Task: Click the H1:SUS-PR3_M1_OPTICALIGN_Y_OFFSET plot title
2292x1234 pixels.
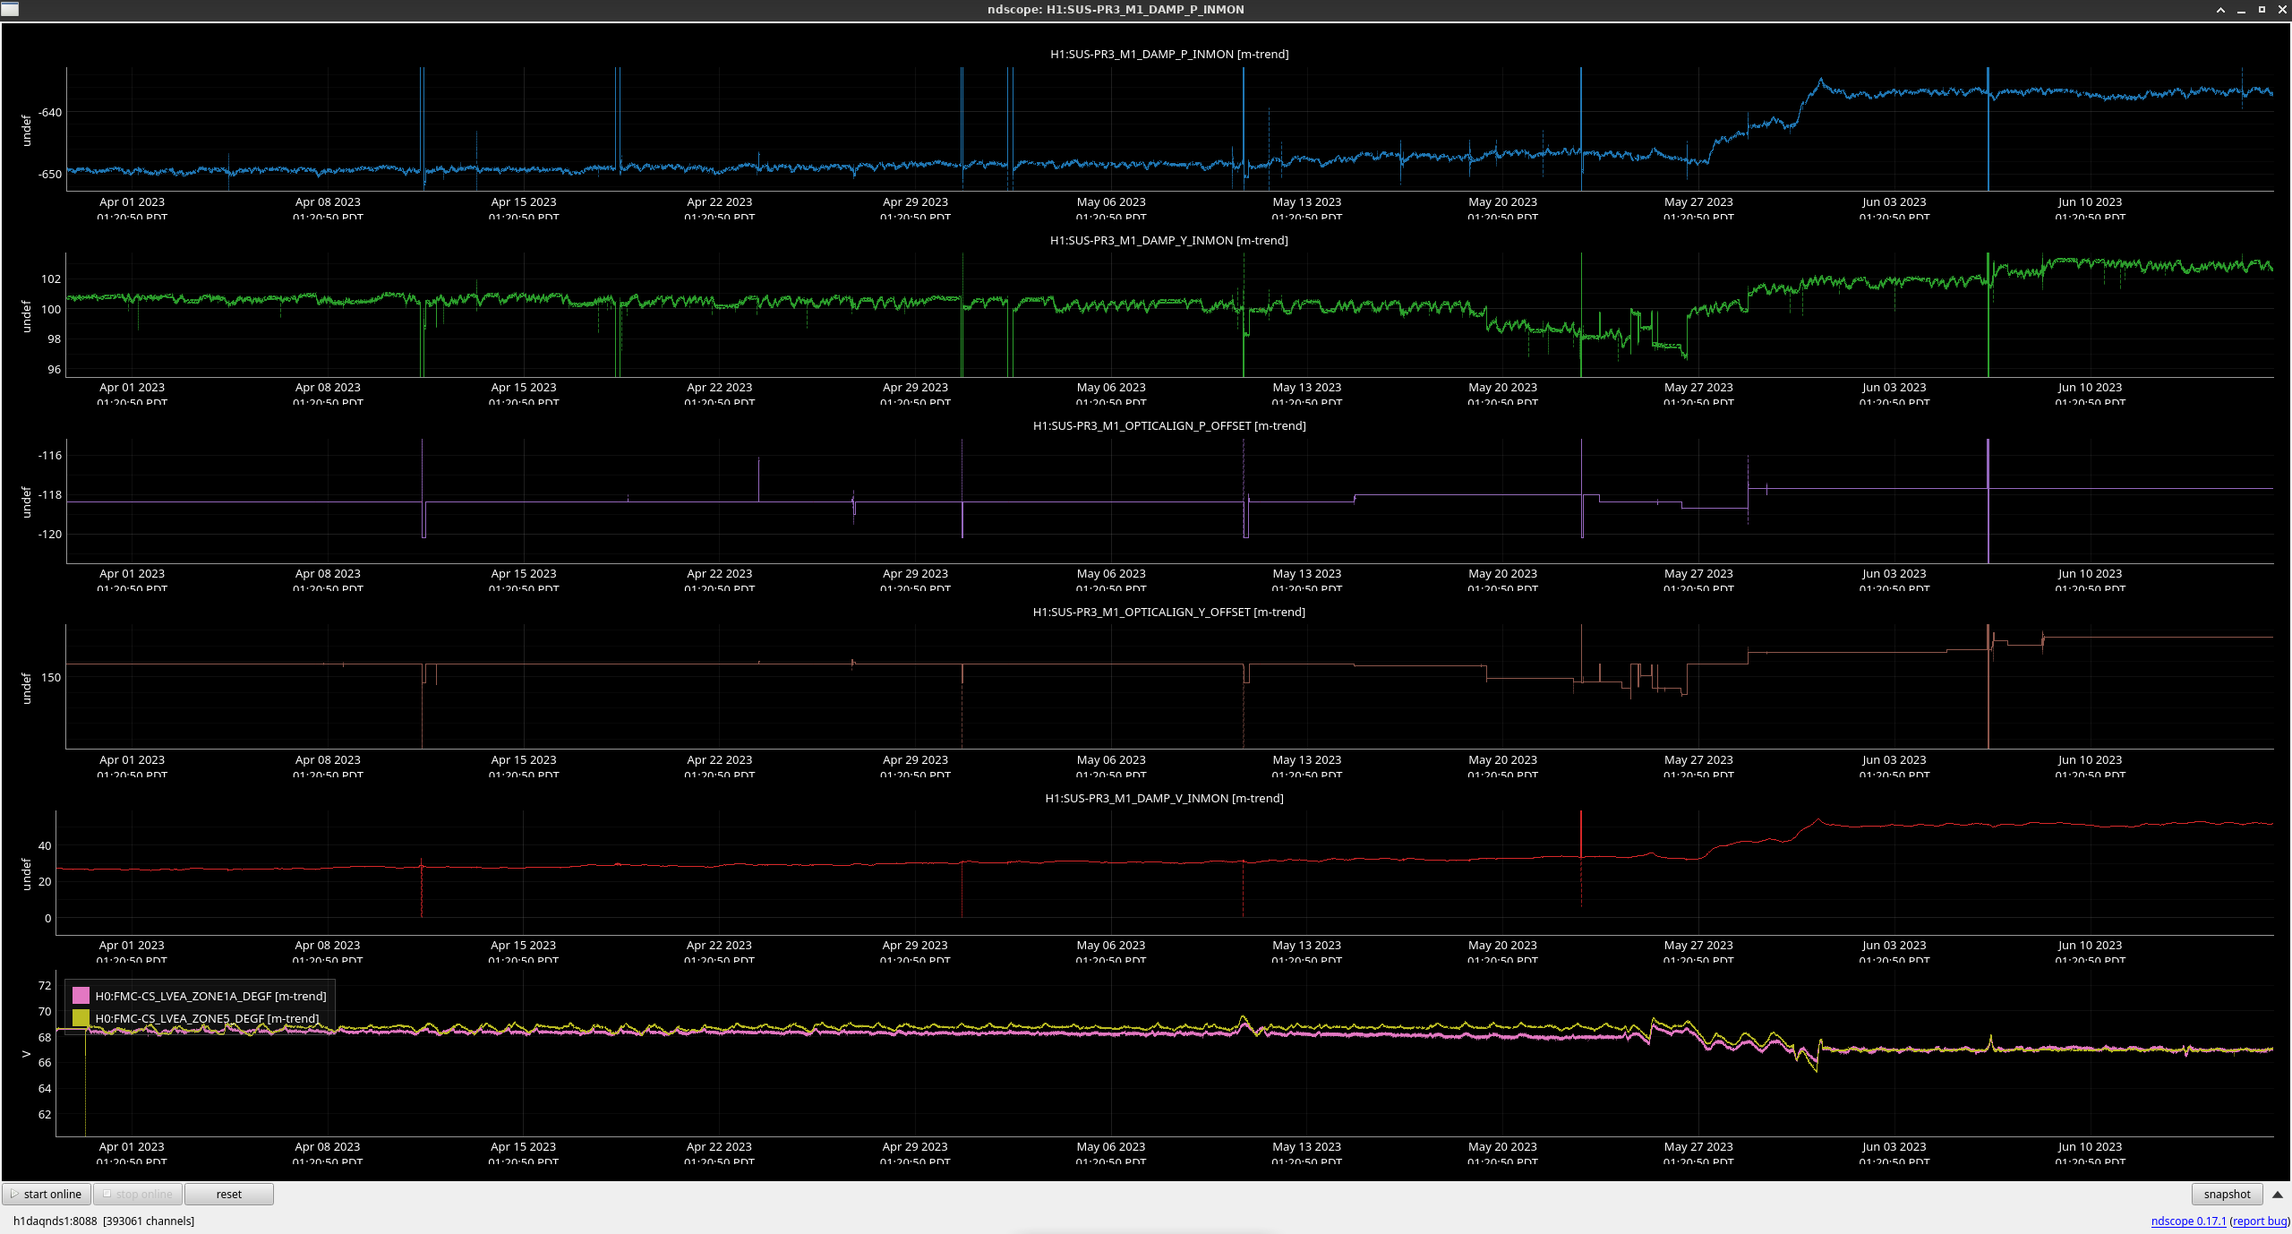Action: click(x=1168, y=613)
